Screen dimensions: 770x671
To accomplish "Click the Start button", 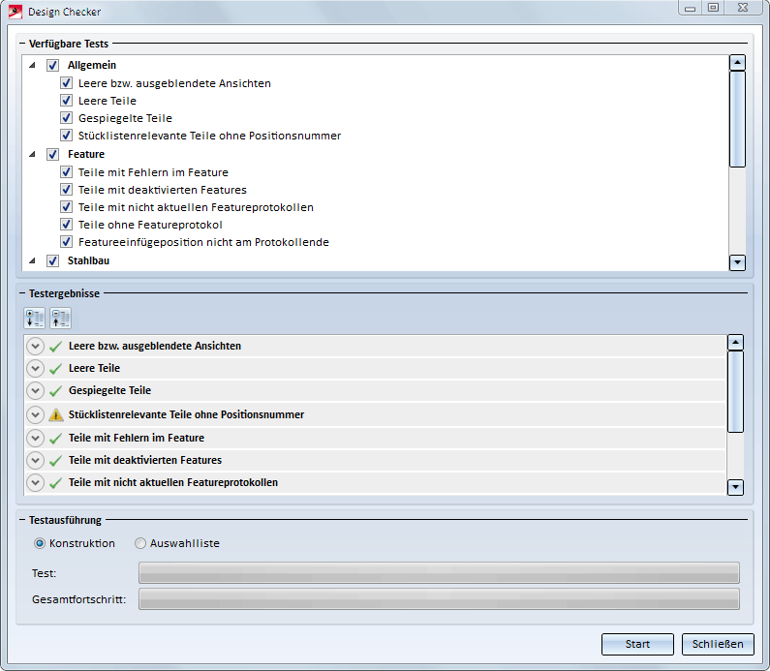I will [x=637, y=644].
